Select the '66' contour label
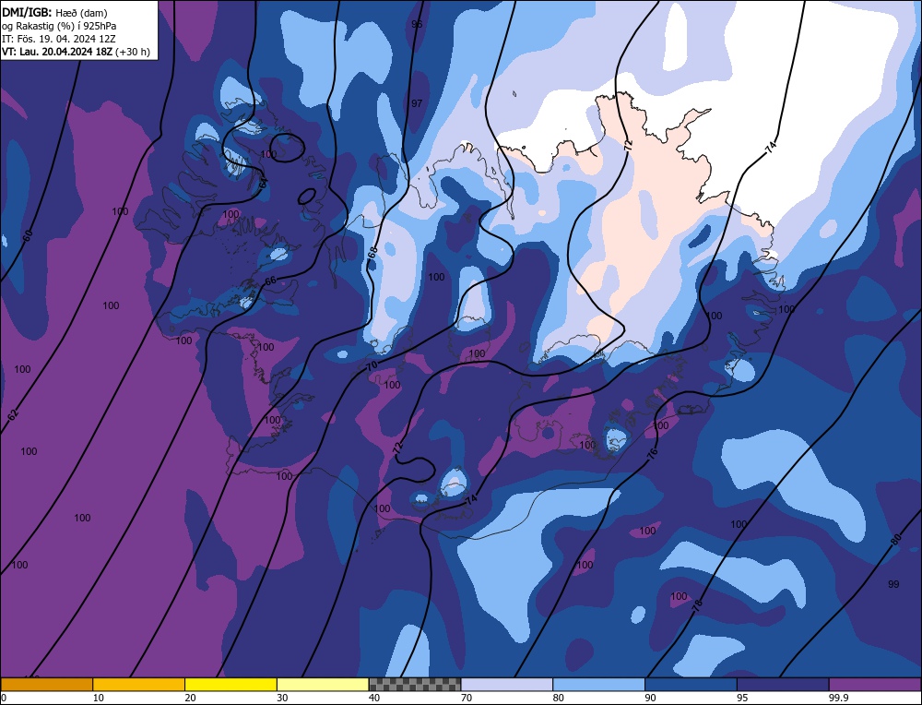 pyautogui.click(x=270, y=281)
